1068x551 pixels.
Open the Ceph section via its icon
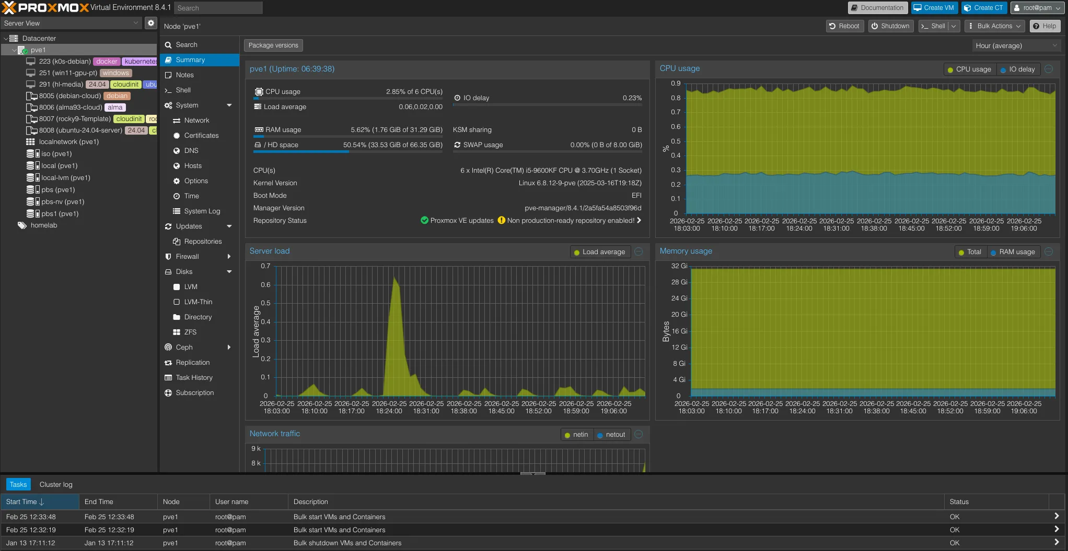[x=168, y=348]
